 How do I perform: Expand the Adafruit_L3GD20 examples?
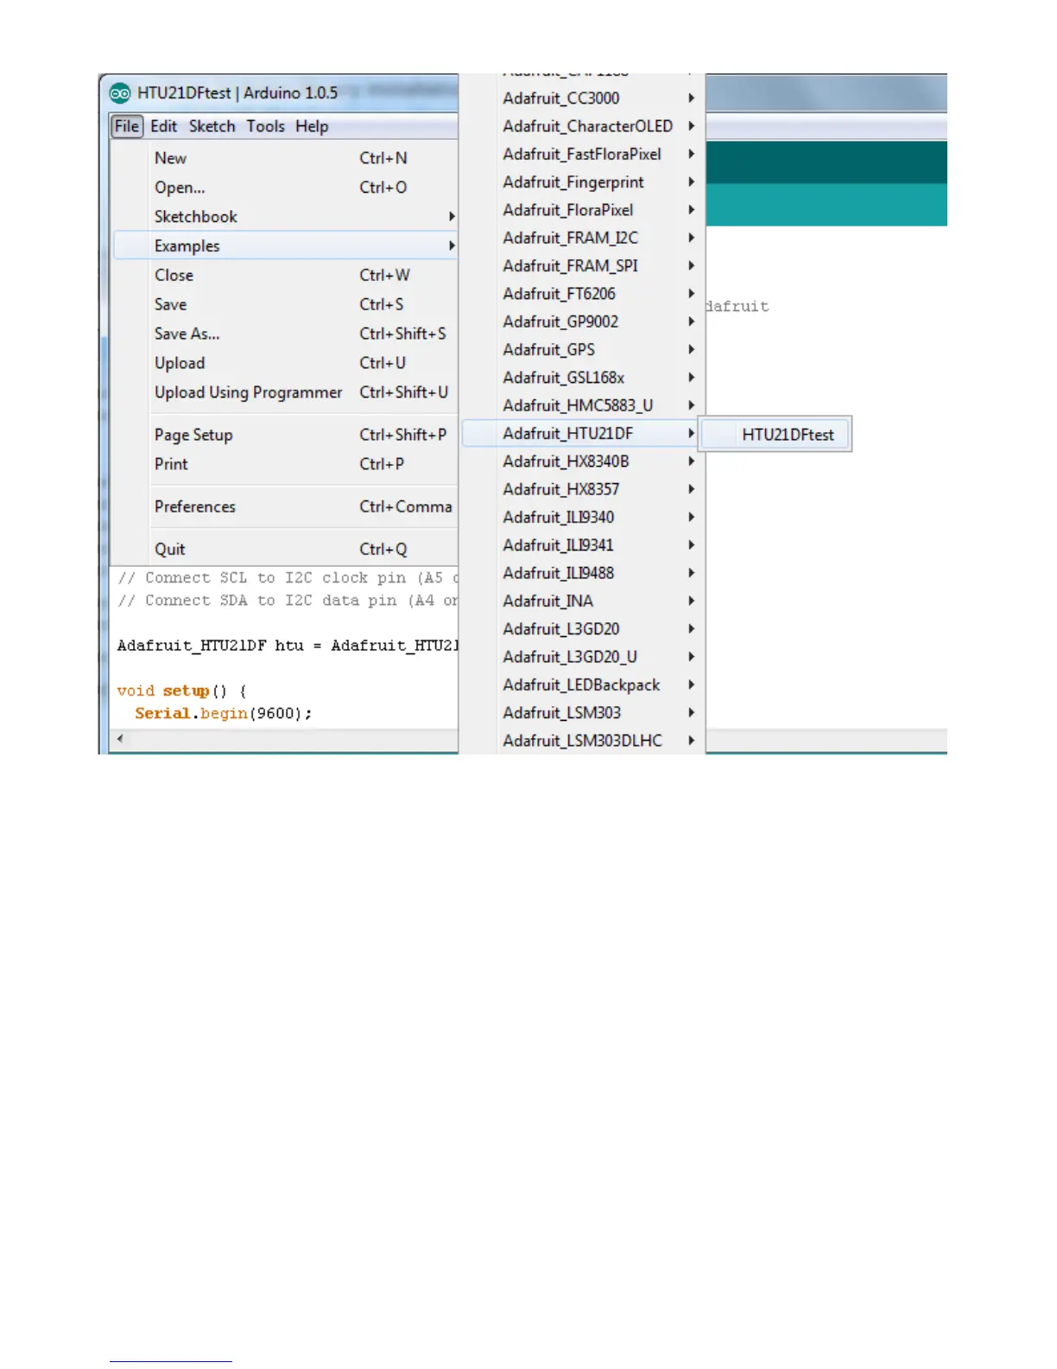pos(583,629)
